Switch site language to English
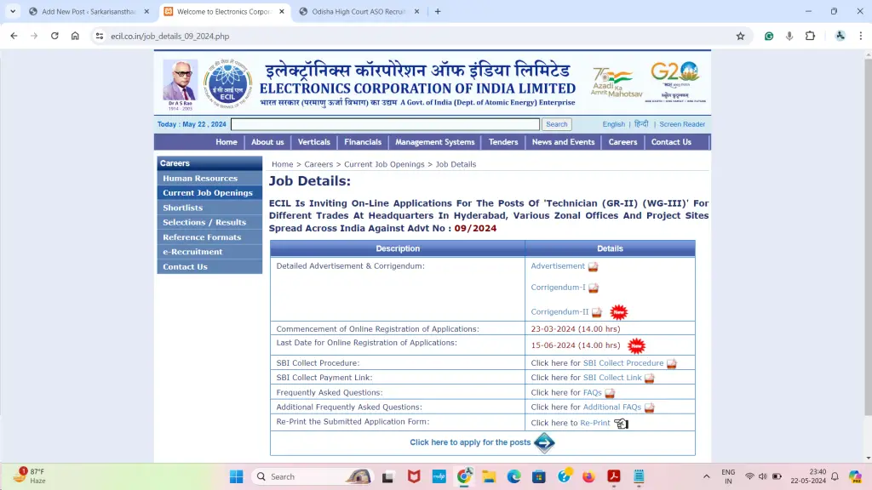The image size is (872, 490). pyautogui.click(x=613, y=124)
